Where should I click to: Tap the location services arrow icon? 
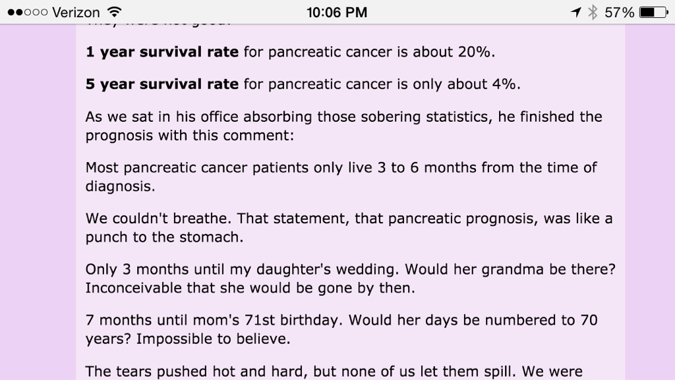tap(576, 12)
